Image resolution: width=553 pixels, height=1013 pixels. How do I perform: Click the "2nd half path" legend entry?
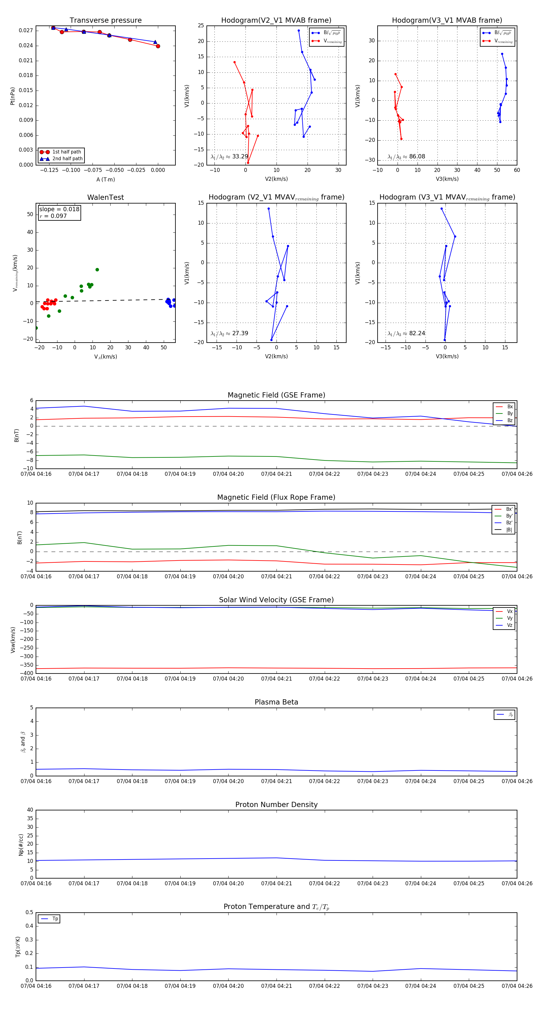tap(61, 159)
